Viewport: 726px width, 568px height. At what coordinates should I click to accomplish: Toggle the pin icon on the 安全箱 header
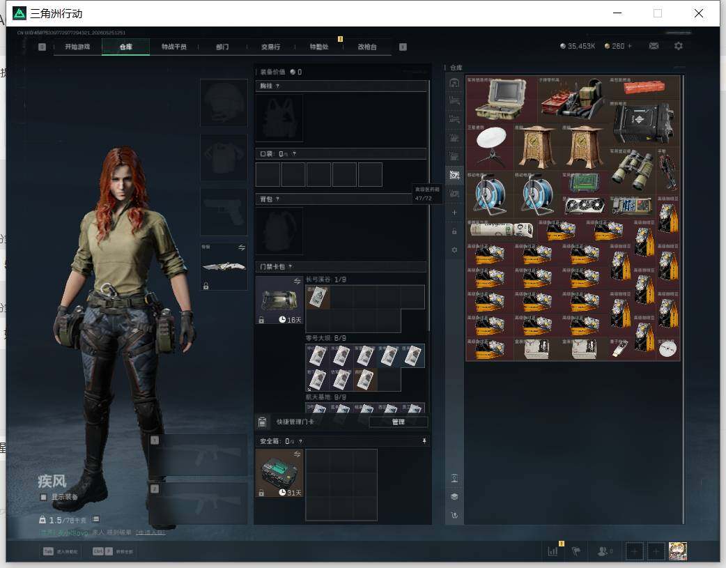coord(424,441)
